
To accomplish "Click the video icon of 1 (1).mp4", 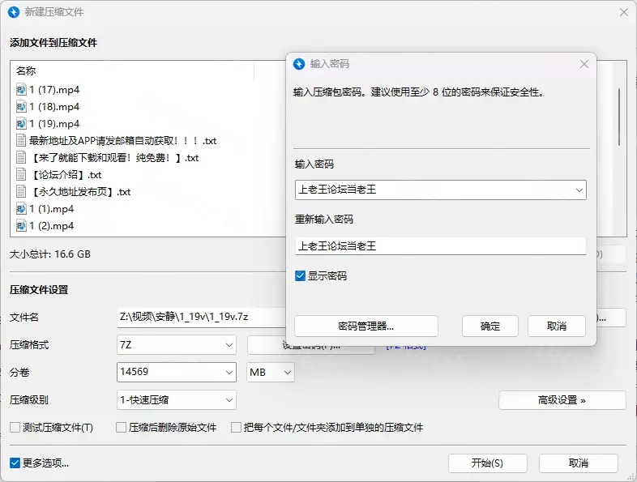I will 21,209.
